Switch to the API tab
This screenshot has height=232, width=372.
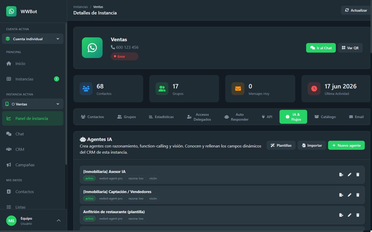pos(267,117)
